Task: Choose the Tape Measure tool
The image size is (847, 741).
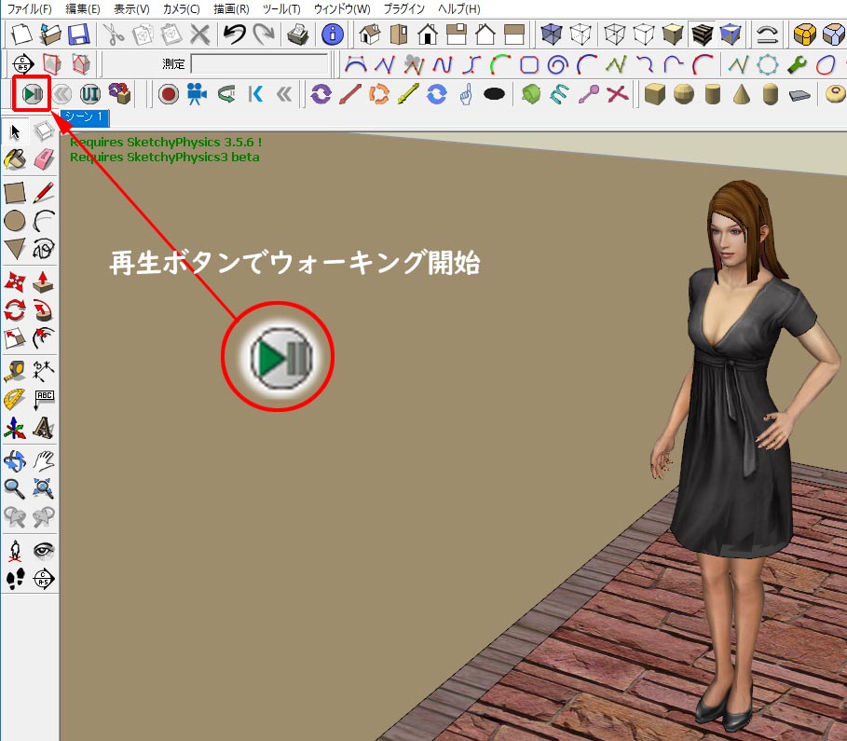Action: (x=15, y=370)
